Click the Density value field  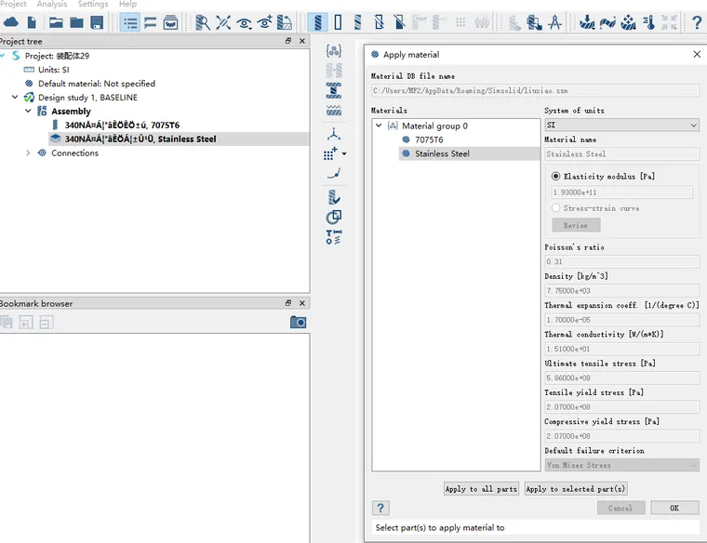pos(621,291)
